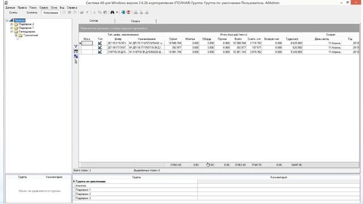Open the Справка menu

(x=72, y=7)
